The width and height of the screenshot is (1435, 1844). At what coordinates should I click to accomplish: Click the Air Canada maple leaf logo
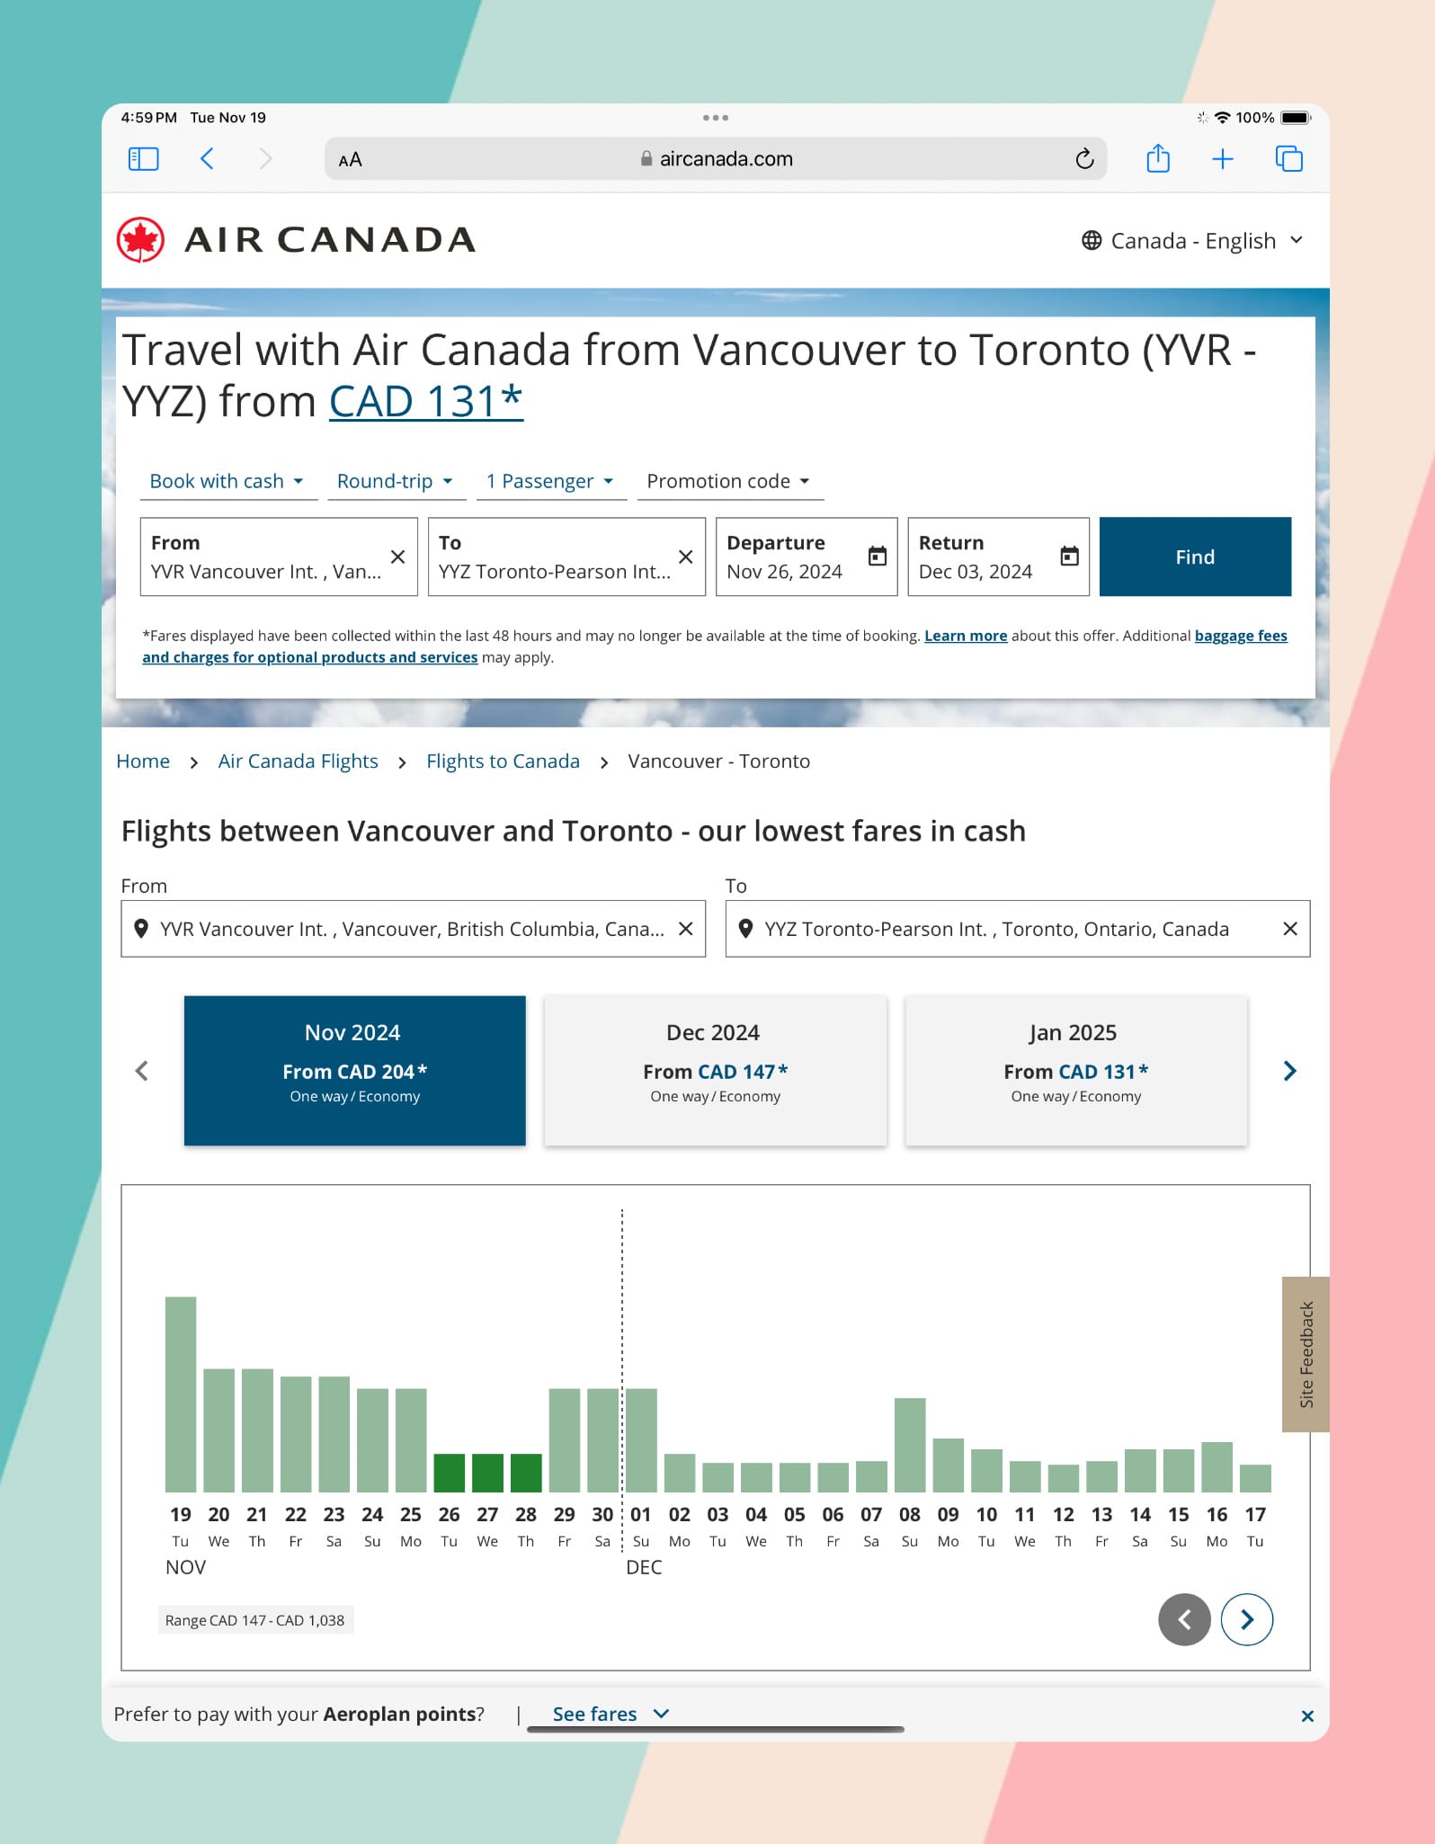[140, 239]
